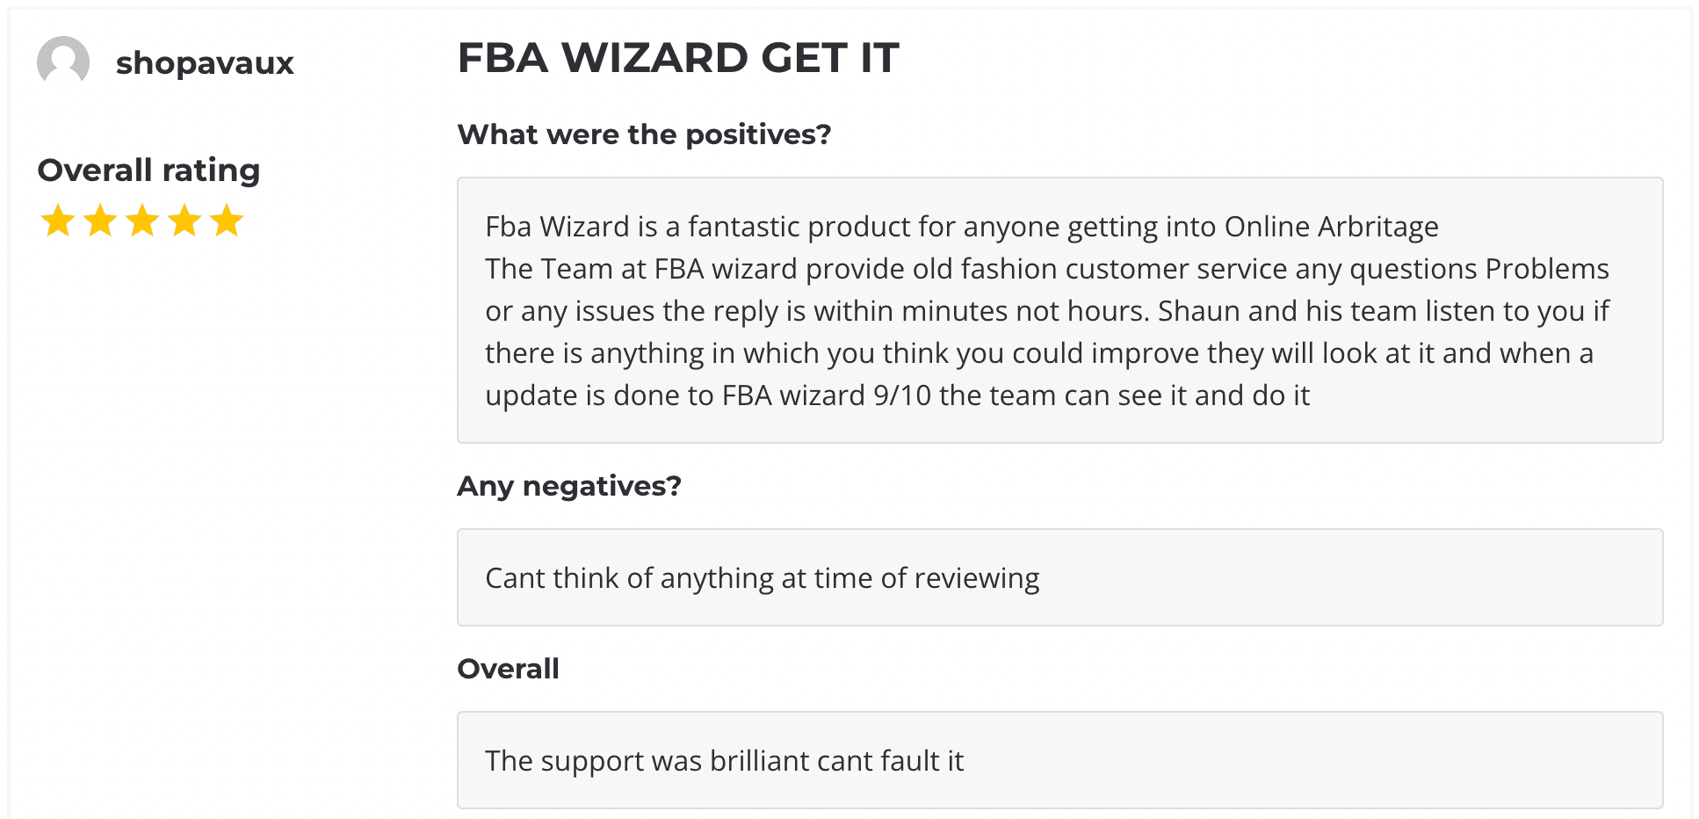Click the second rating star
Image resolution: width=1699 pixels, height=819 pixels.
[100, 221]
